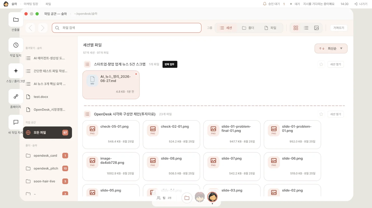This screenshot has width=372, height=208.
Task: Select the dark-haired avatar in bottom dock
Action: [212, 197]
